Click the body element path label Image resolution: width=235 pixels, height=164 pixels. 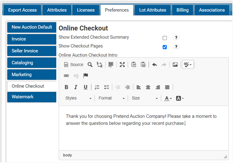pyautogui.click(x=67, y=155)
